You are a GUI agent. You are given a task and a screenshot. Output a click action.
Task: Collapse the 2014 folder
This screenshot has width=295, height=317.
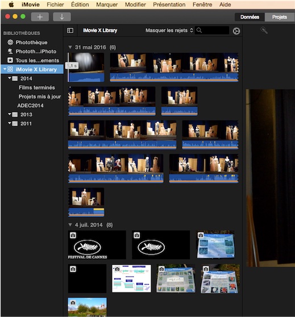[x=10, y=78]
